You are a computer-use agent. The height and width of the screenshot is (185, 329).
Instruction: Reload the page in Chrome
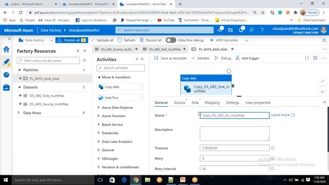coord(21,12)
